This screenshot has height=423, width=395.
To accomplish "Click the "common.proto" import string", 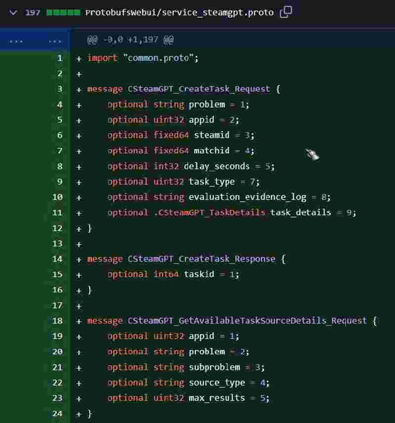I will [x=160, y=58].
